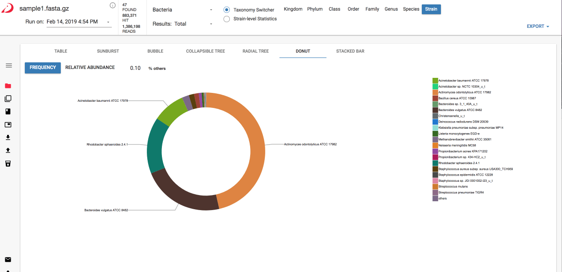
Task: Open the Bacteria dropdown
Action: tap(182, 10)
